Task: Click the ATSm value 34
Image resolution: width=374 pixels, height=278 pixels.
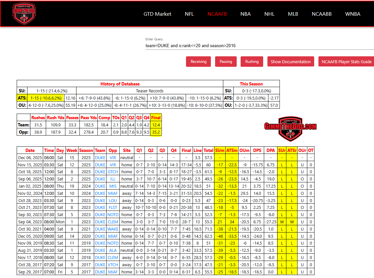Action: click(x=232, y=222)
